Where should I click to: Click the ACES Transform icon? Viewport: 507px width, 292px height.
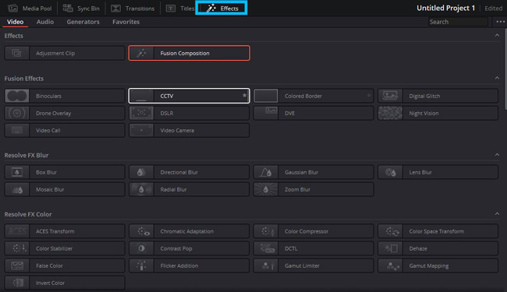tap(17, 231)
